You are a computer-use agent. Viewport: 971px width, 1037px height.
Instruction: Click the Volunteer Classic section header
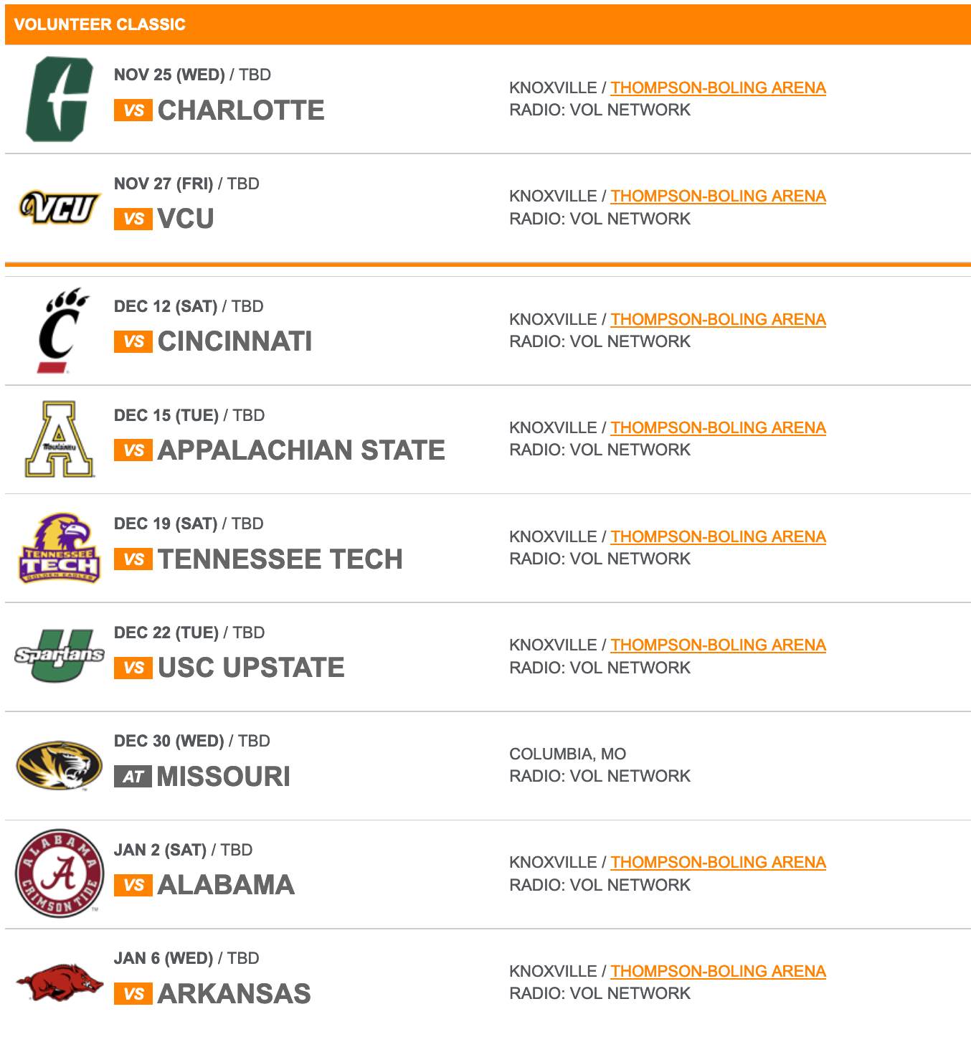pyautogui.click(x=488, y=24)
